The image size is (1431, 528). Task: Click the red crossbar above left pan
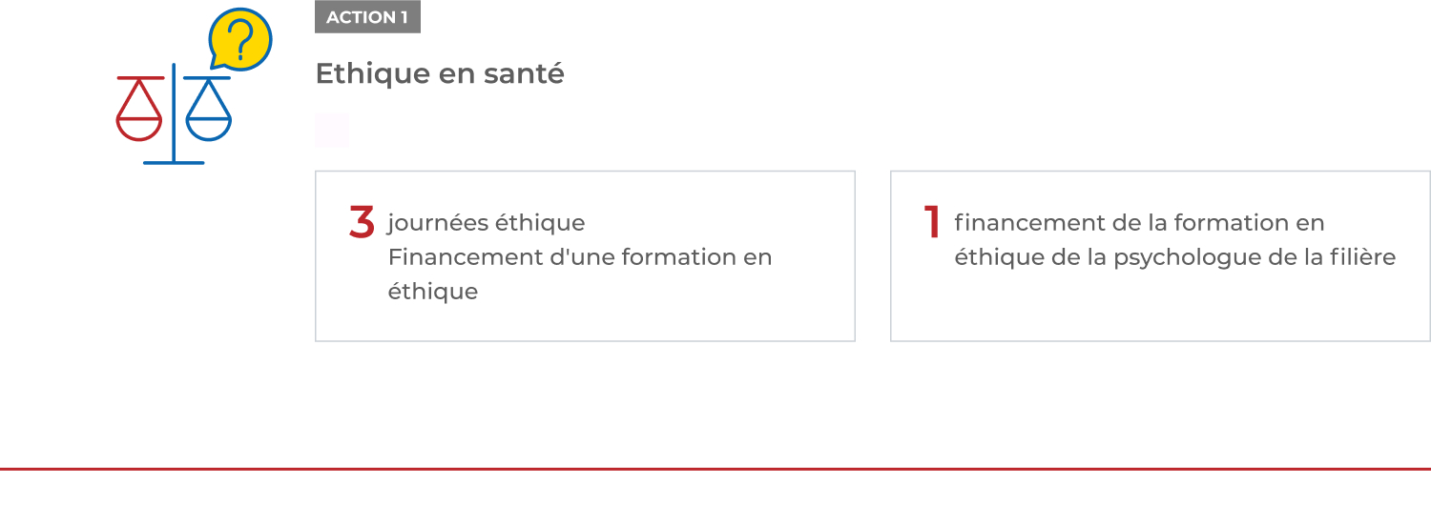[x=140, y=77]
